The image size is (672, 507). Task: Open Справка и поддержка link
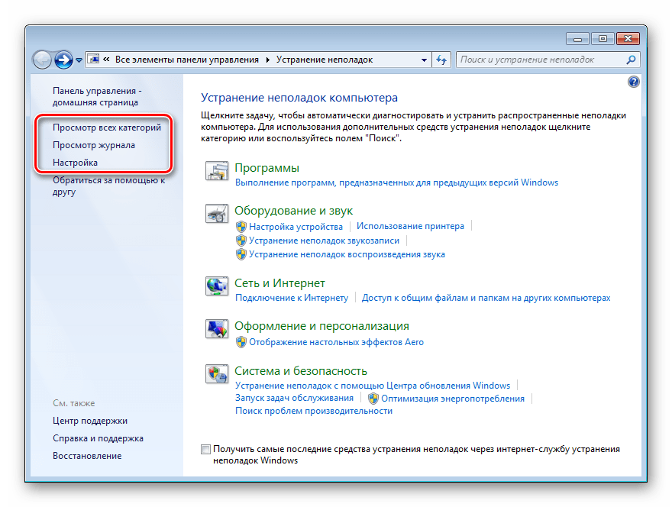(98, 438)
